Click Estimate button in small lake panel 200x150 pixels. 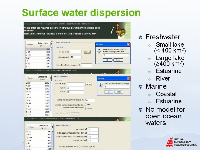pos(87,52)
